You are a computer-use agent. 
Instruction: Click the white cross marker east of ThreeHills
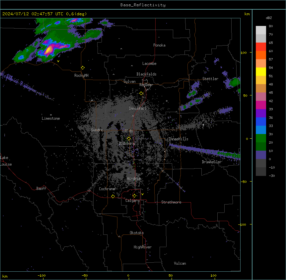coord(203,125)
